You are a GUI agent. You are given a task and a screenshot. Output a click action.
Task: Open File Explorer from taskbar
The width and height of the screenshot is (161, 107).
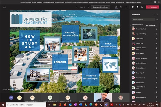[x=55, y=105]
